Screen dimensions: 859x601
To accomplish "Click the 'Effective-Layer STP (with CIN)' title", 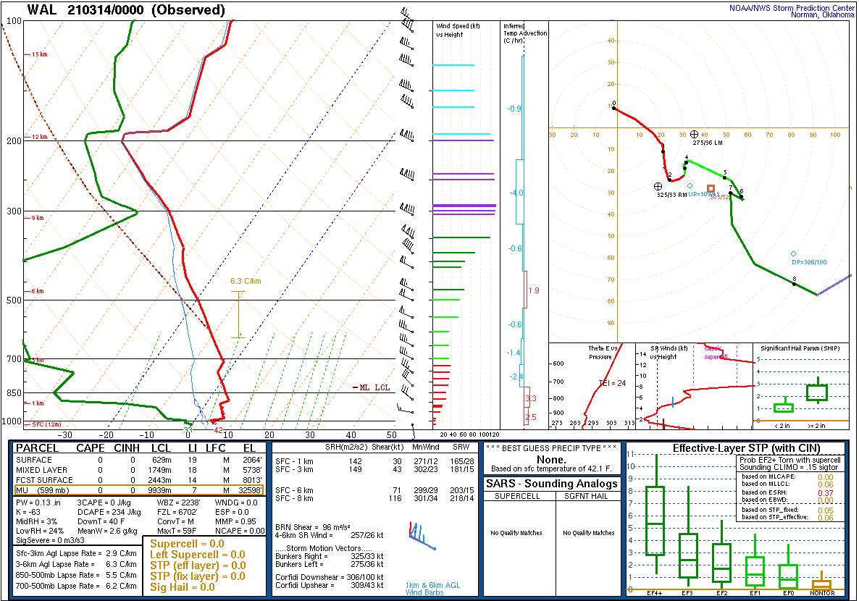I will [x=746, y=448].
